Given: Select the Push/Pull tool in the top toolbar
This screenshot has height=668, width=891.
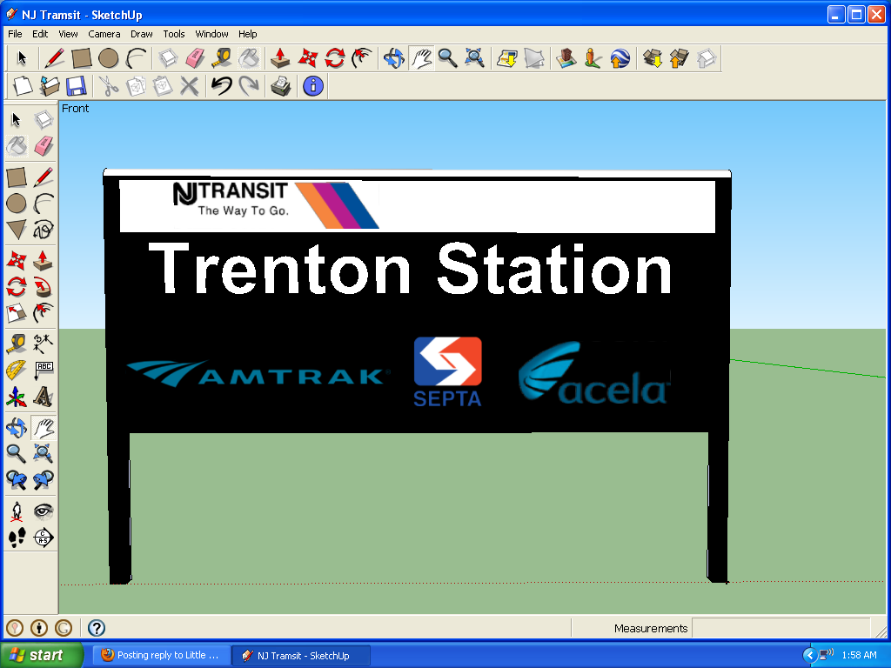Looking at the screenshot, I should [x=280, y=58].
